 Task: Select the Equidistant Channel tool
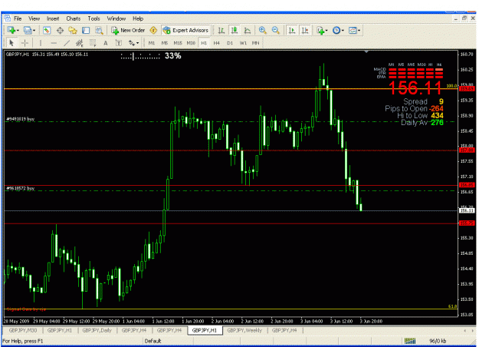click(x=80, y=43)
